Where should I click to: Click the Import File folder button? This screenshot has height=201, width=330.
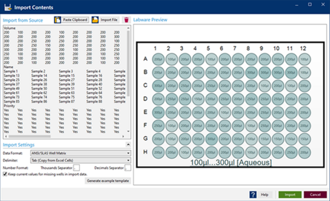tap(105, 20)
